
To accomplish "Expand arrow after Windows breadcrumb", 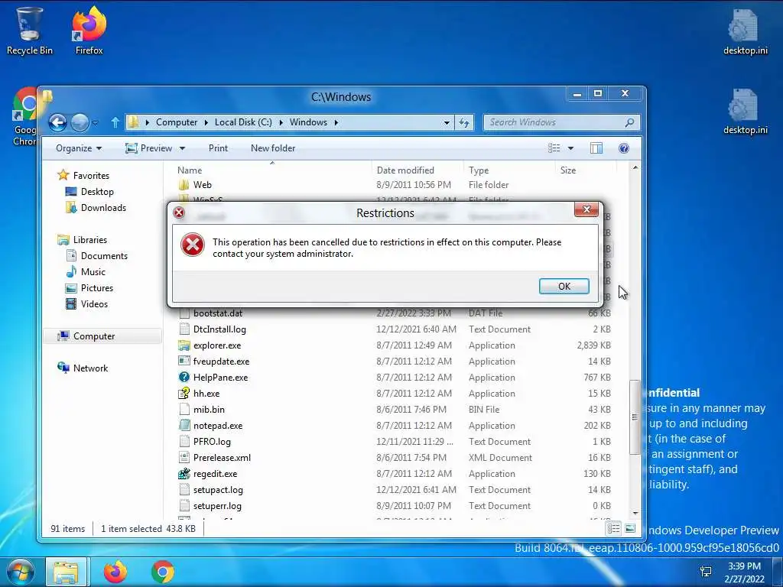I will coord(336,122).
